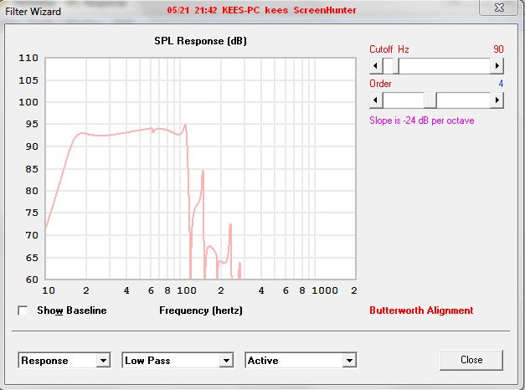
Task: Close the Filter Wizard window via X
Action: (499, 8)
